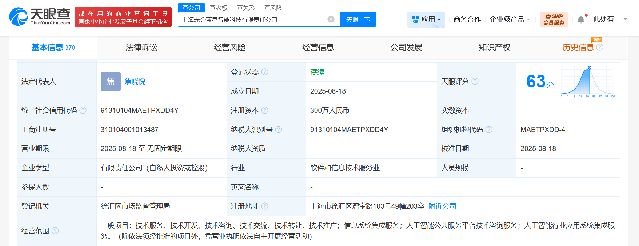
Task: Open the 商务合作 link
Action: pyautogui.click(x=467, y=19)
